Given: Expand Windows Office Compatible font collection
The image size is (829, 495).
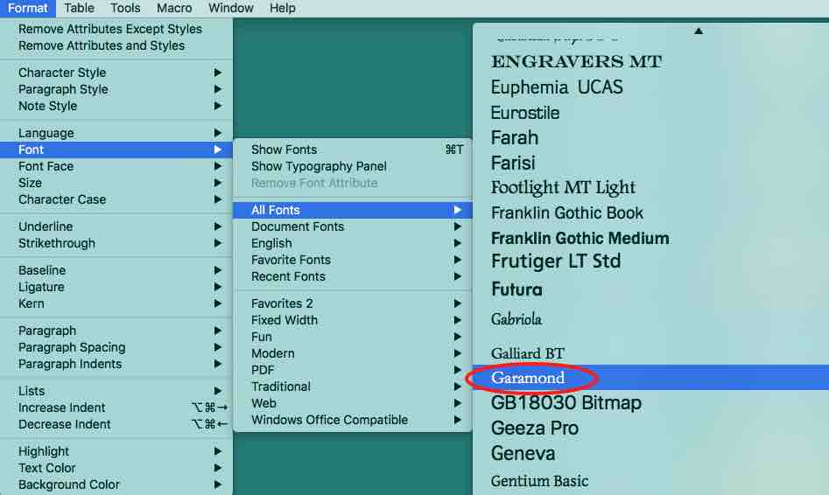Looking at the screenshot, I should coord(329,420).
